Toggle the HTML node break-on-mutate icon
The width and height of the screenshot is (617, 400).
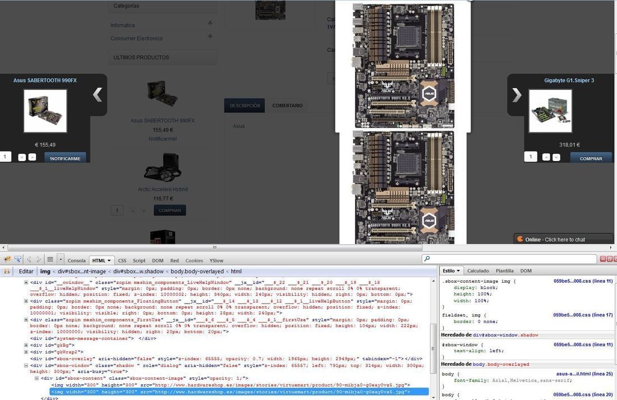pos(7,272)
